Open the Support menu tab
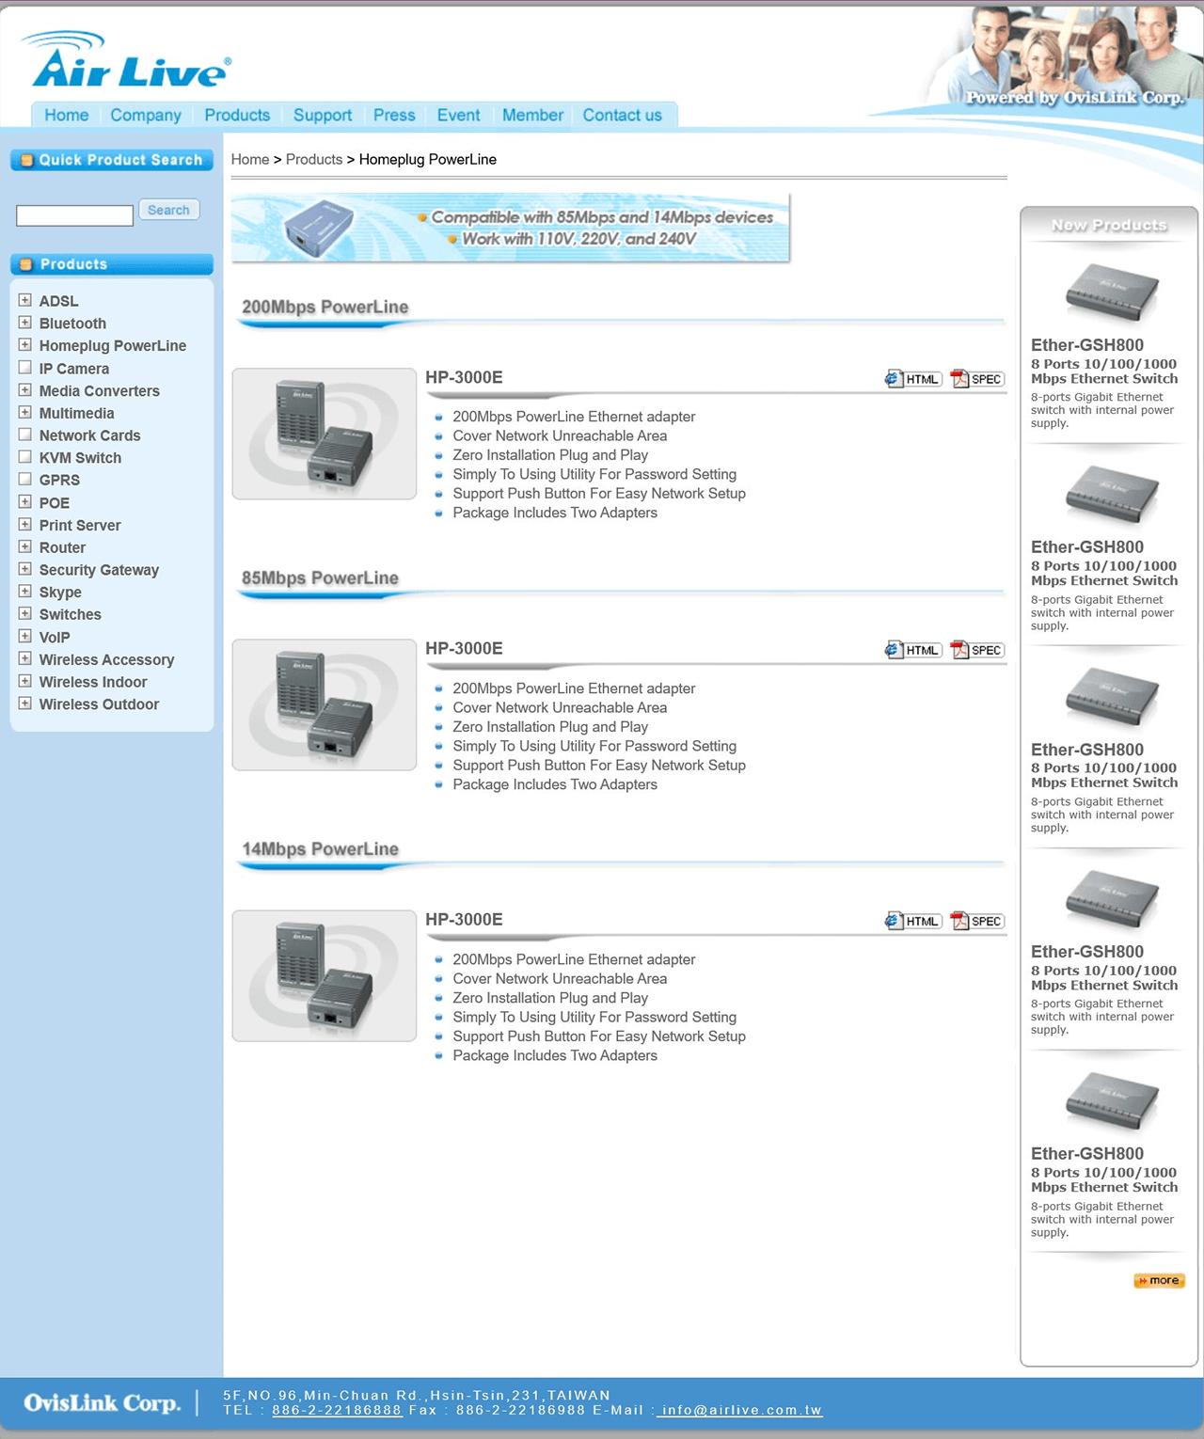 pos(323,115)
